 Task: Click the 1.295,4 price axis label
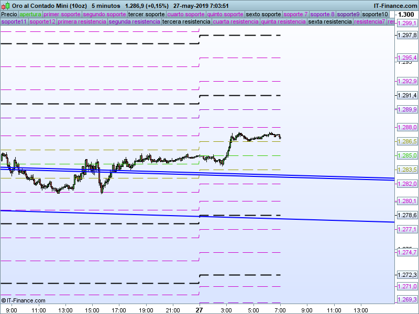tap(407, 58)
